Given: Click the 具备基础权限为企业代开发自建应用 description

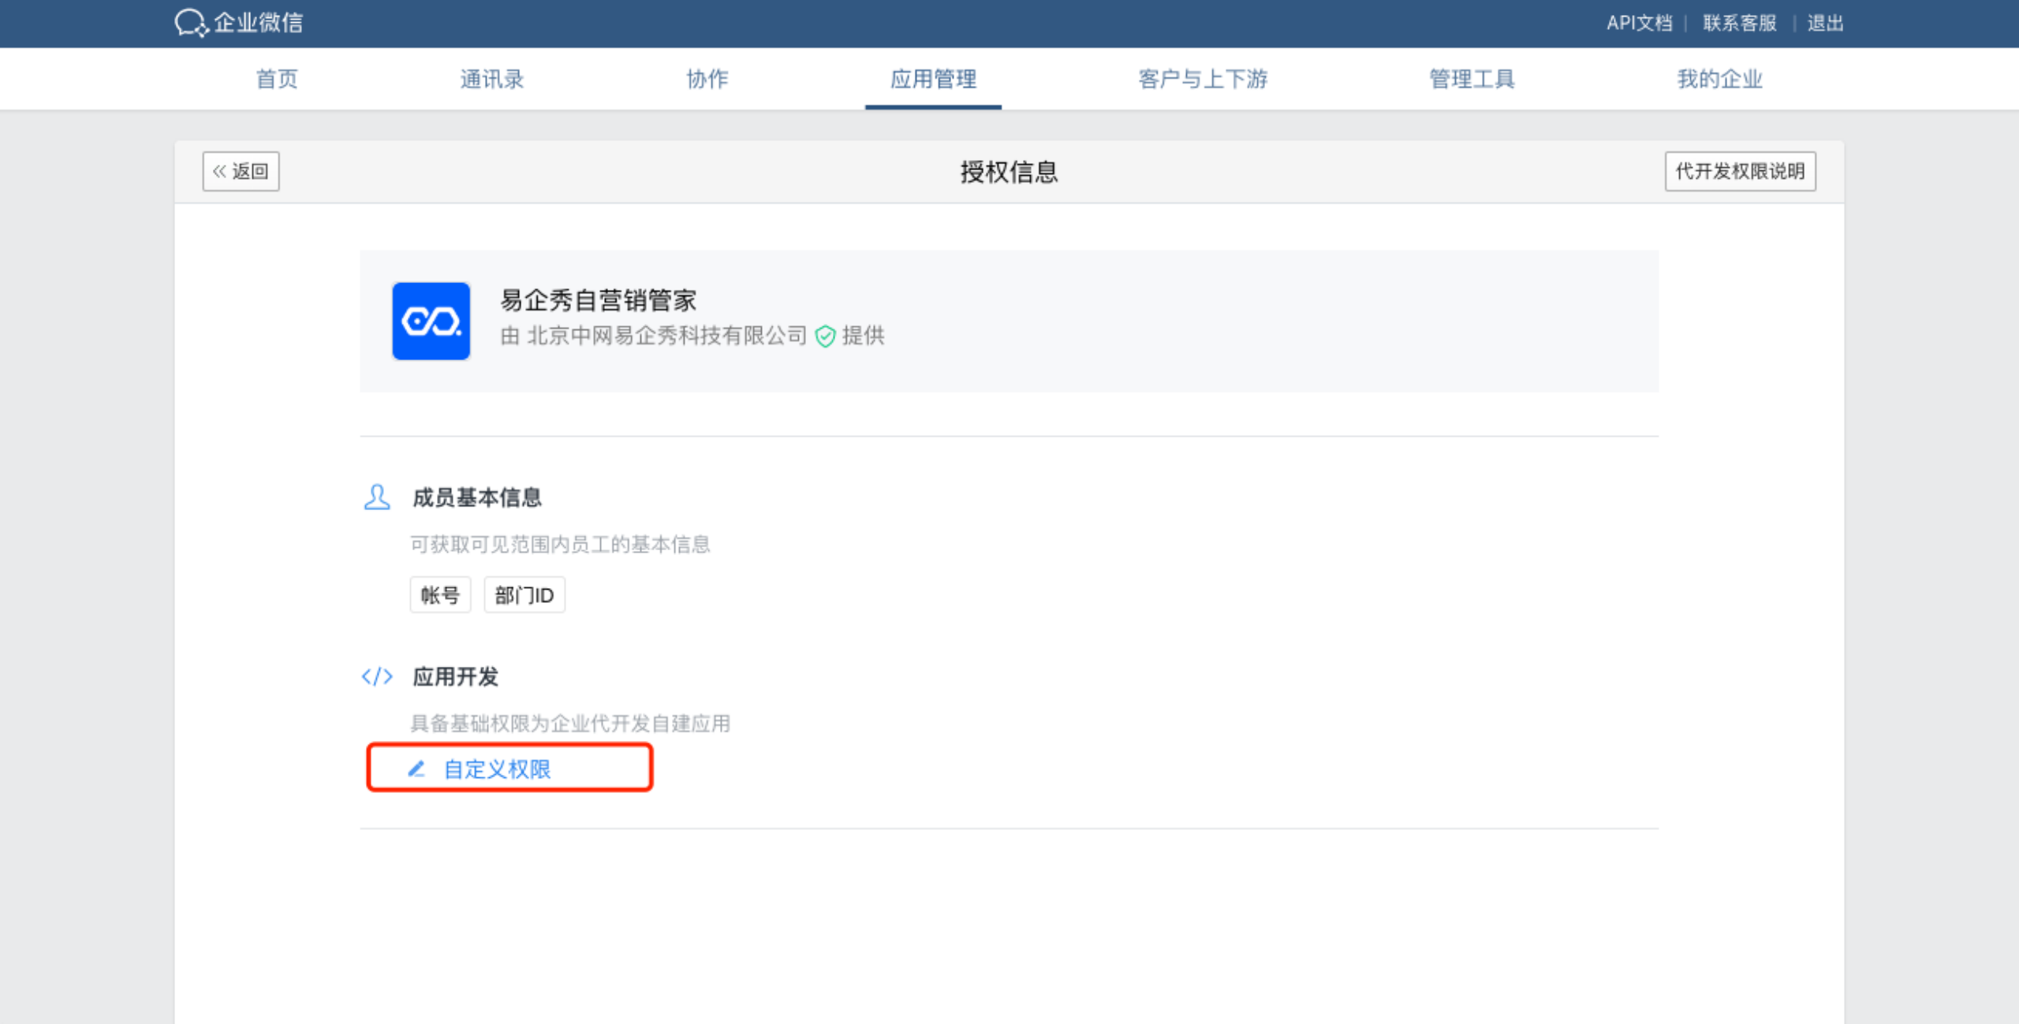Looking at the screenshot, I should click(x=570, y=723).
